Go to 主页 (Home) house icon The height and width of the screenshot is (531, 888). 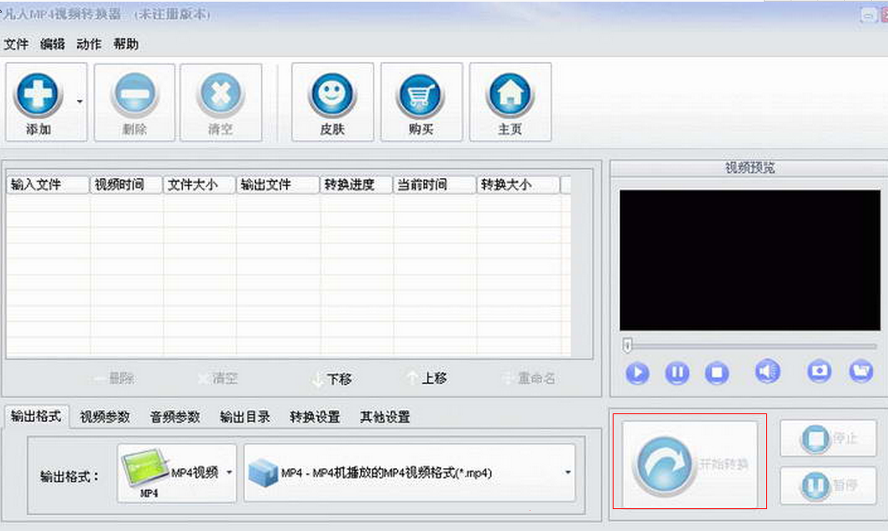tap(510, 94)
